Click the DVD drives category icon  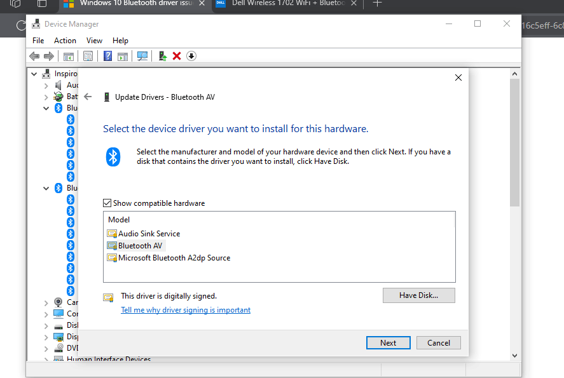click(x=58, y=348)
